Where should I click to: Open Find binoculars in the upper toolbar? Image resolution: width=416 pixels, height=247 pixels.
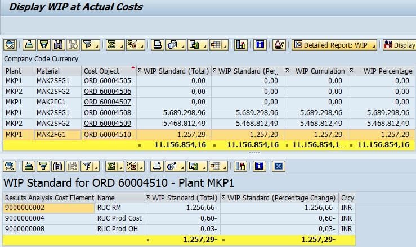(x=56, y=45)
